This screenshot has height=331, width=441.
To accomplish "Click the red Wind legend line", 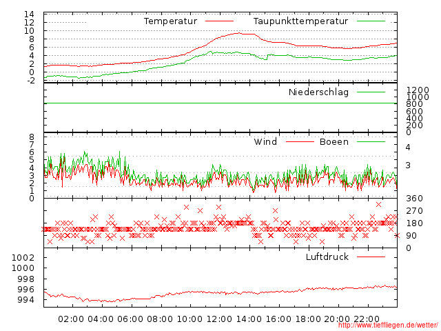I will 300,141.
